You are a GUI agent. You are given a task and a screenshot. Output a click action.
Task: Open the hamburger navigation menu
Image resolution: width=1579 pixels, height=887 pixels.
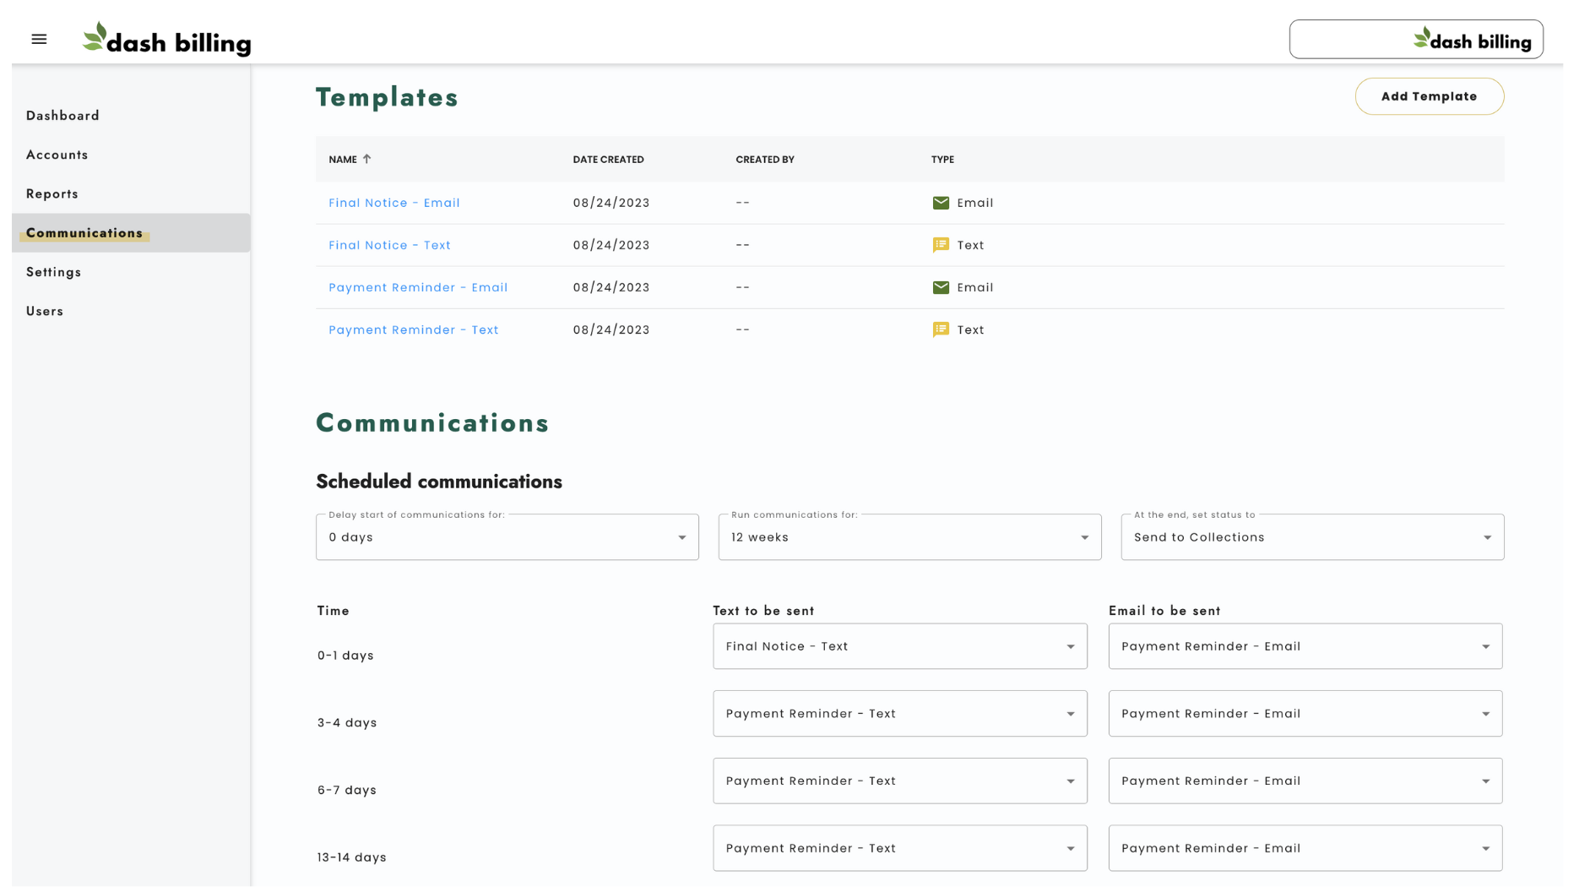click(39, 39)
